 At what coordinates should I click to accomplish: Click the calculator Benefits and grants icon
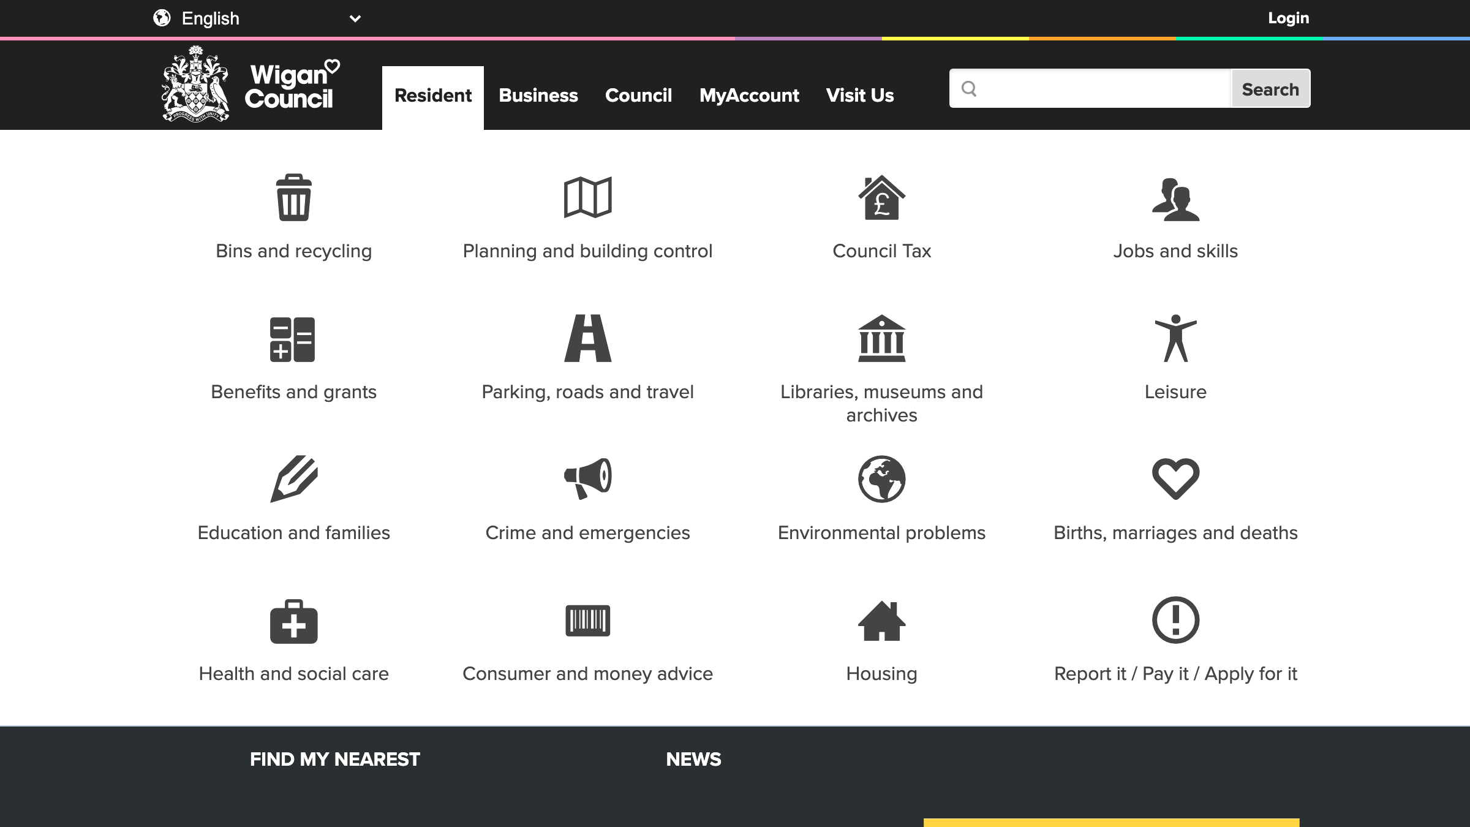tap(293, 339)
